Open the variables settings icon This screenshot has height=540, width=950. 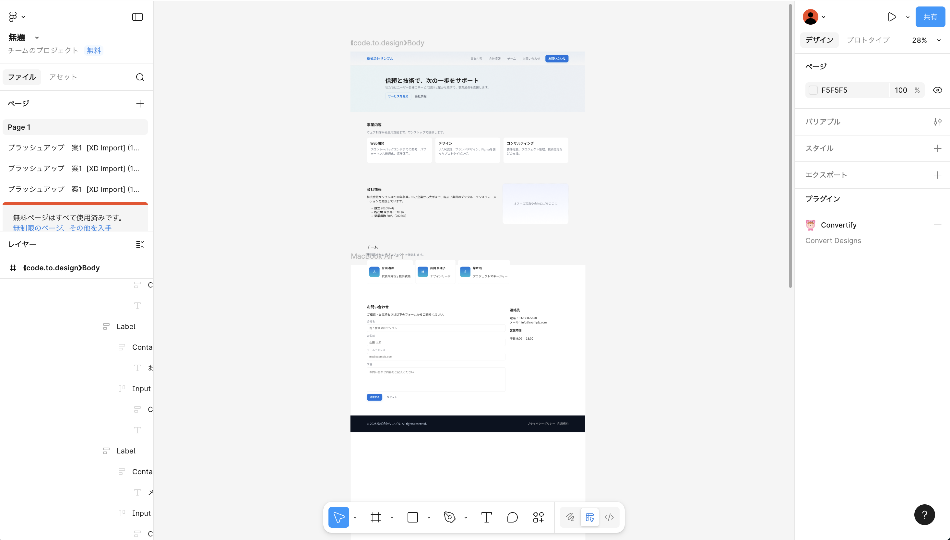click(937, 122)
